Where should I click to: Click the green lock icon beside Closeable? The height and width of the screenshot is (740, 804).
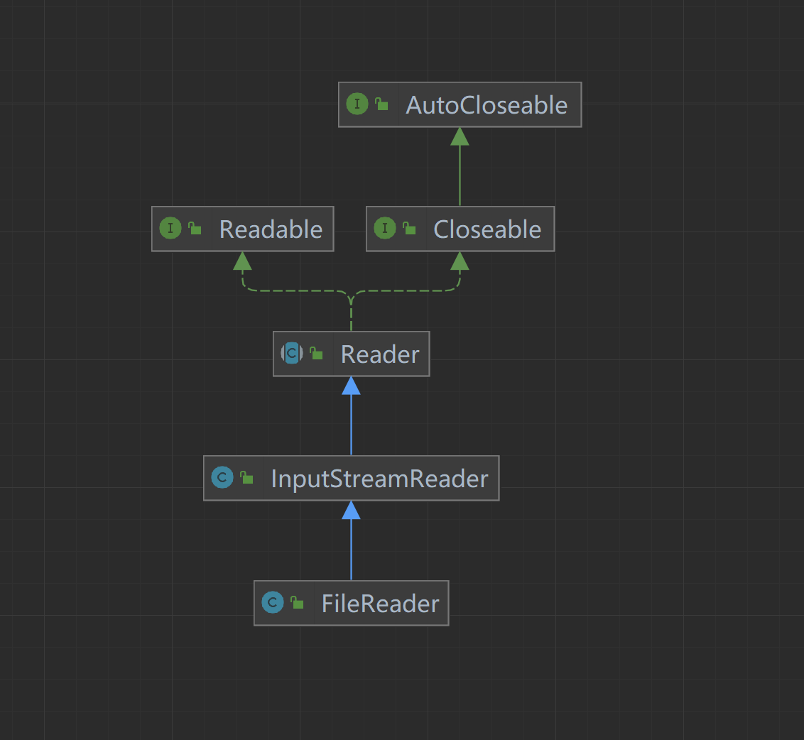410,229
